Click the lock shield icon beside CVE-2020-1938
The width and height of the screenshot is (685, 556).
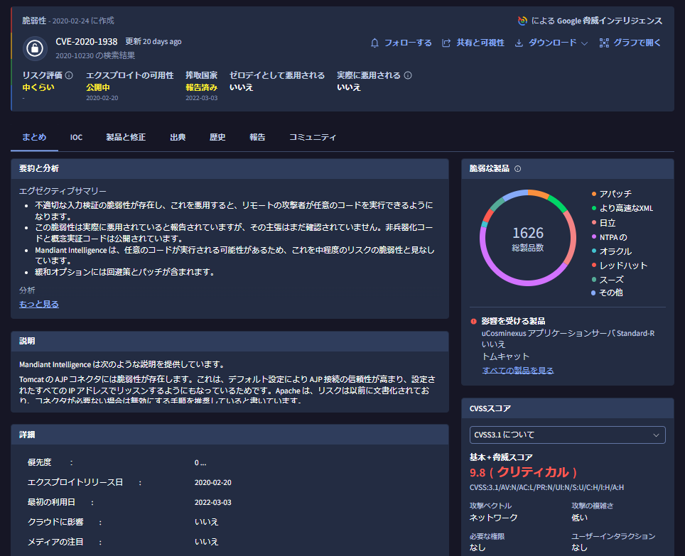coord(34,48)
